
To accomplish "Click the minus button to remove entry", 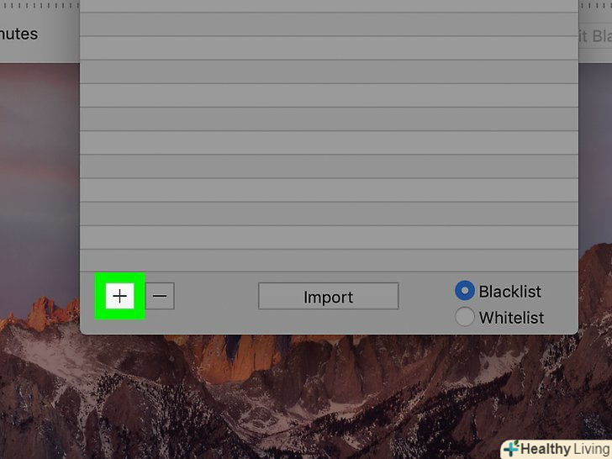I will (x=160, y=296).
